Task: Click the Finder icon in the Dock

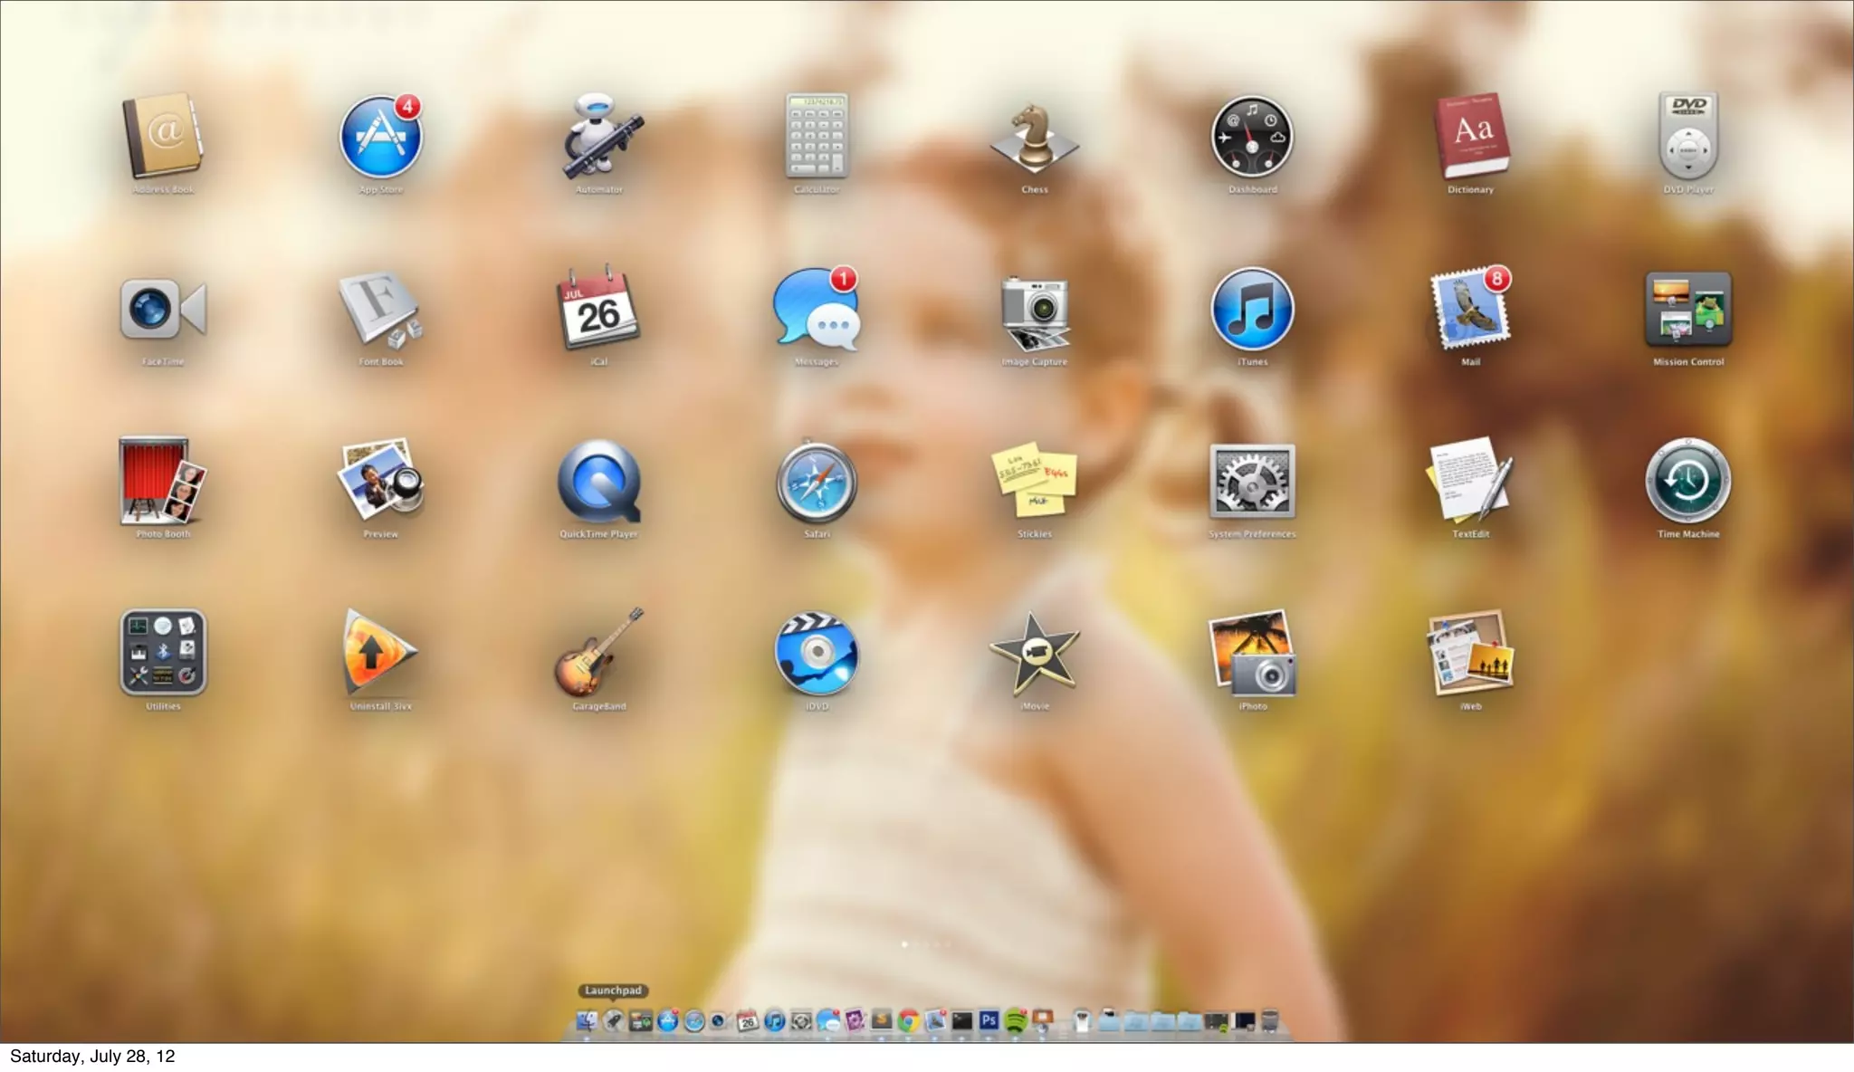Action: [x=587, y=1021]
